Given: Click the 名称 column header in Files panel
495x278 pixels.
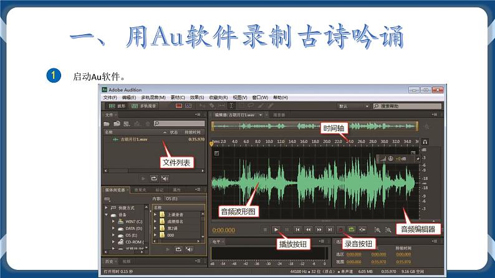Looking at the screenshot, I should [x=109, y=132].
